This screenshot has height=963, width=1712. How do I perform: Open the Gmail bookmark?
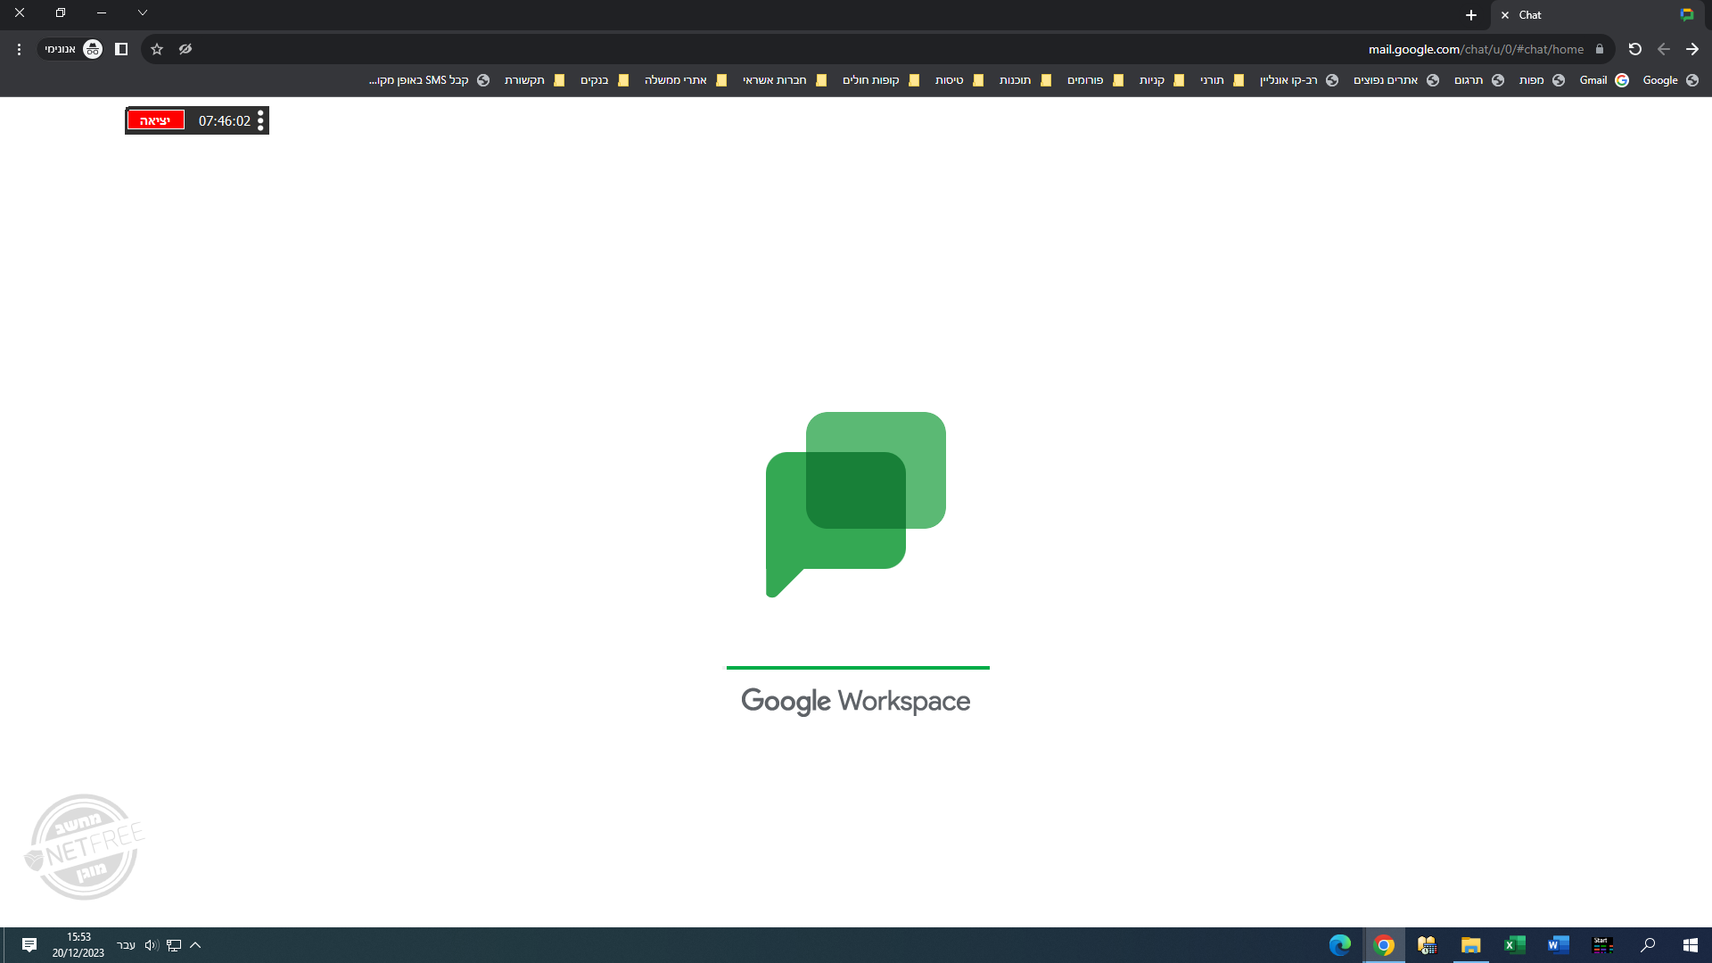1604,80
